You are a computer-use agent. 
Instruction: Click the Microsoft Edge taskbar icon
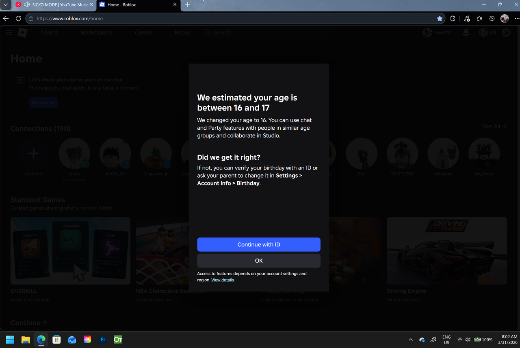[x=41, y=339]
